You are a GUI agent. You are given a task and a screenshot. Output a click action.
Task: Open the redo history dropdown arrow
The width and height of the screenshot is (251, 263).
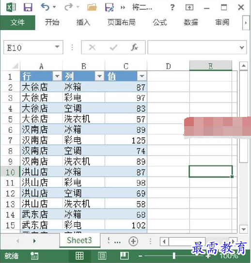[78, 7]
